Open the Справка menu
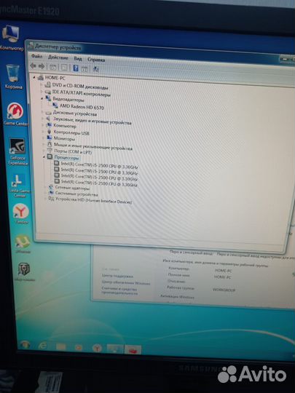295x393 pixels. 96,60
